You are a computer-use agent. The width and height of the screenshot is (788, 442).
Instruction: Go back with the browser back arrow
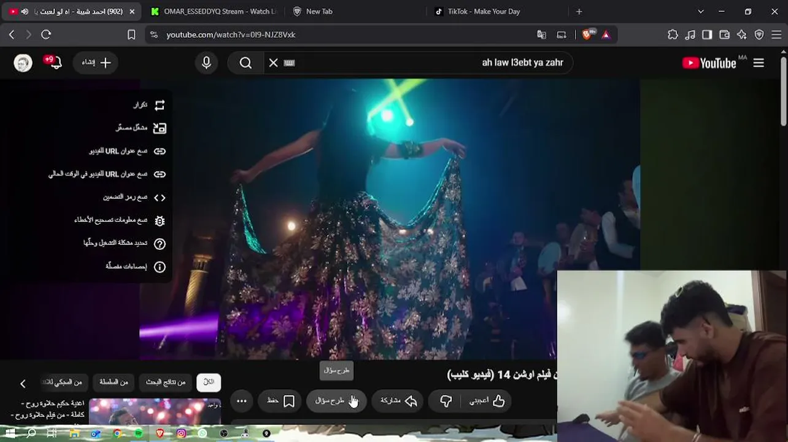coord(12,35)
